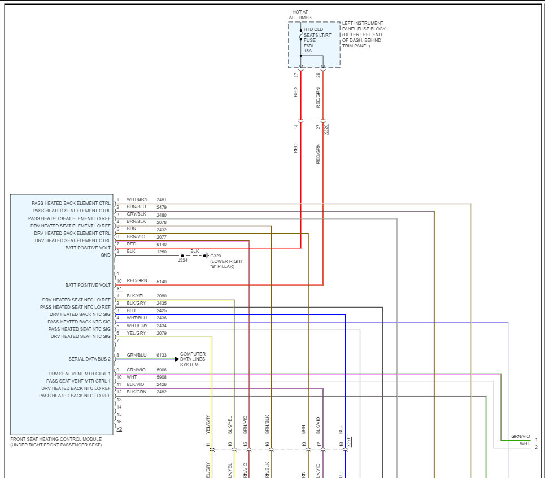Select circuit number '5140'
Image resolution: width=545 pixels, height=478 pixels.
tap(162, 282)
